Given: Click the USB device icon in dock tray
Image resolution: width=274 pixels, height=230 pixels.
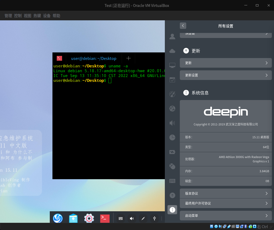Looking at the screenshot, I should [154, 218].
